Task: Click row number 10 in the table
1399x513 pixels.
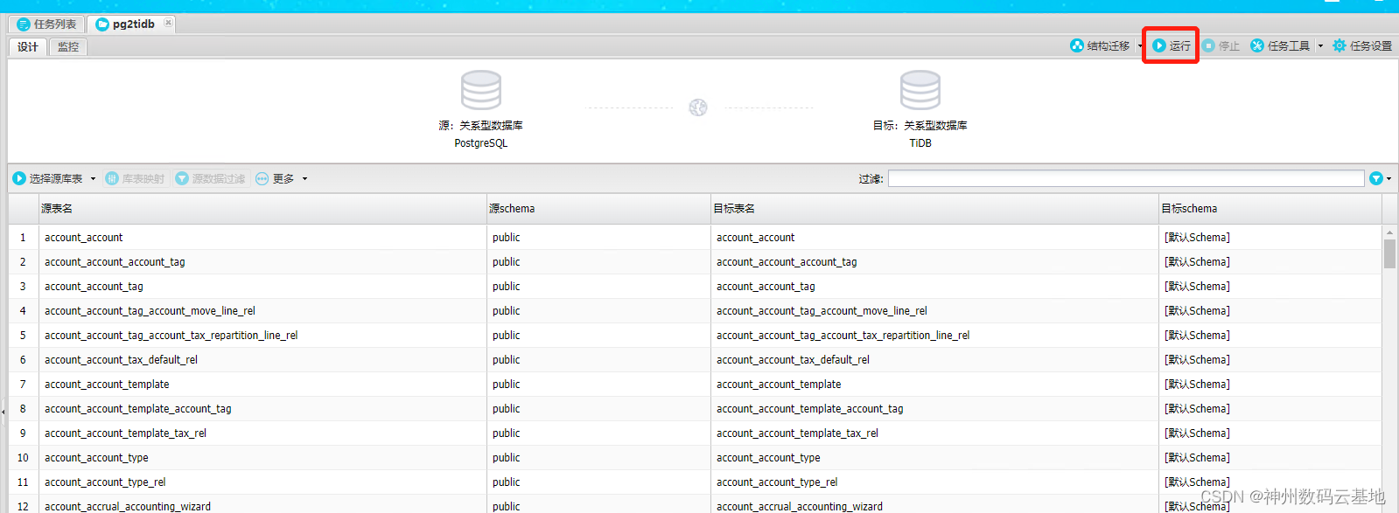Action: click(x=23, y=458)
